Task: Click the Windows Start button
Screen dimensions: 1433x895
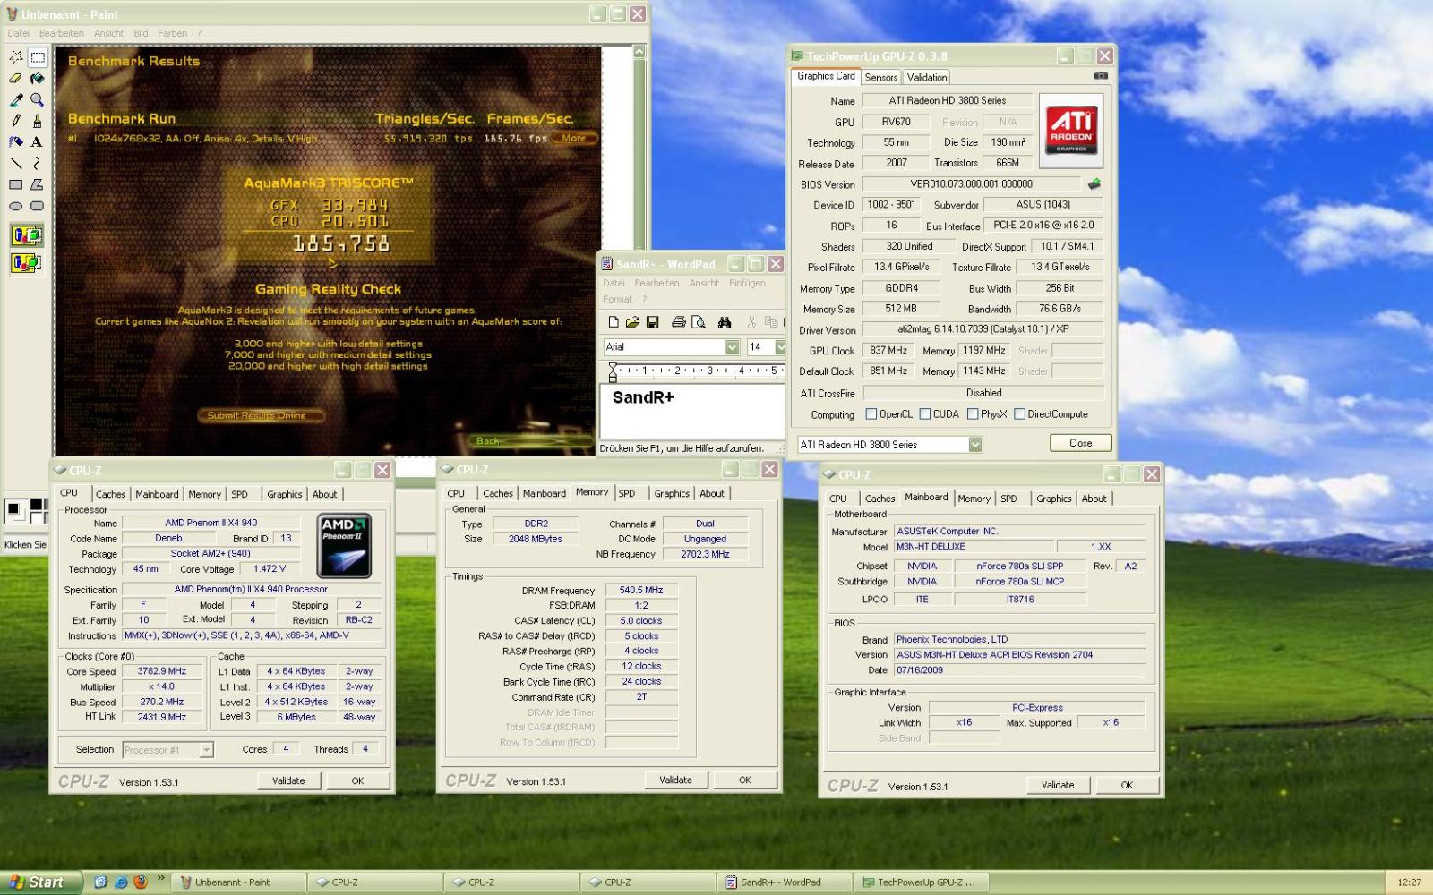Action: (41, 882)
